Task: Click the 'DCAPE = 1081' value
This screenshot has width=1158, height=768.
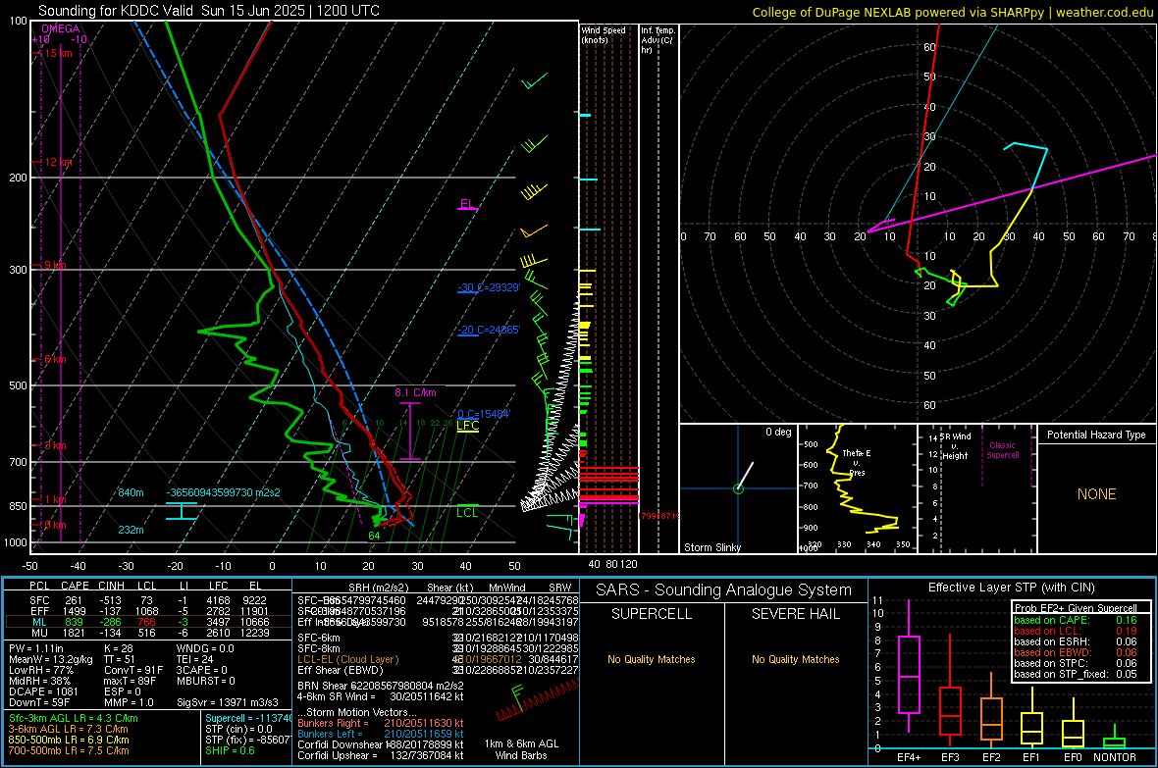Action: (x=43, y=691)
